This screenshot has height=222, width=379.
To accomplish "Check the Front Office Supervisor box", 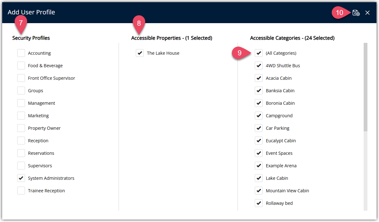I will pyautogui.click(x=21, y=78).
